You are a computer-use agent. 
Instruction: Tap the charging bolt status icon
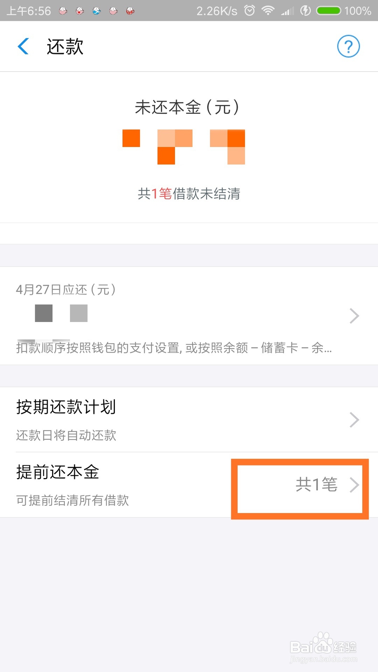305,11
